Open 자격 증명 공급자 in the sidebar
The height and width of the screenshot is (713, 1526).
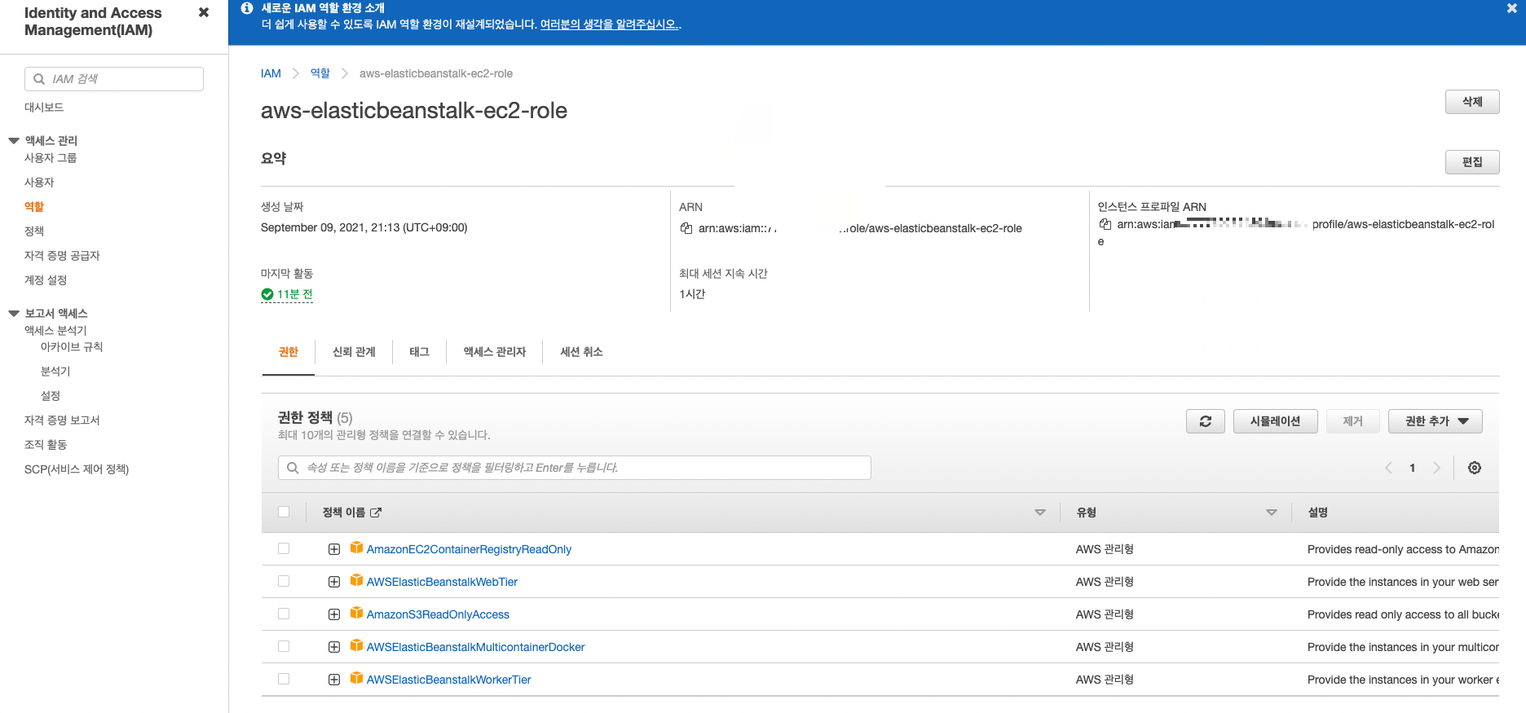[62, 256]
